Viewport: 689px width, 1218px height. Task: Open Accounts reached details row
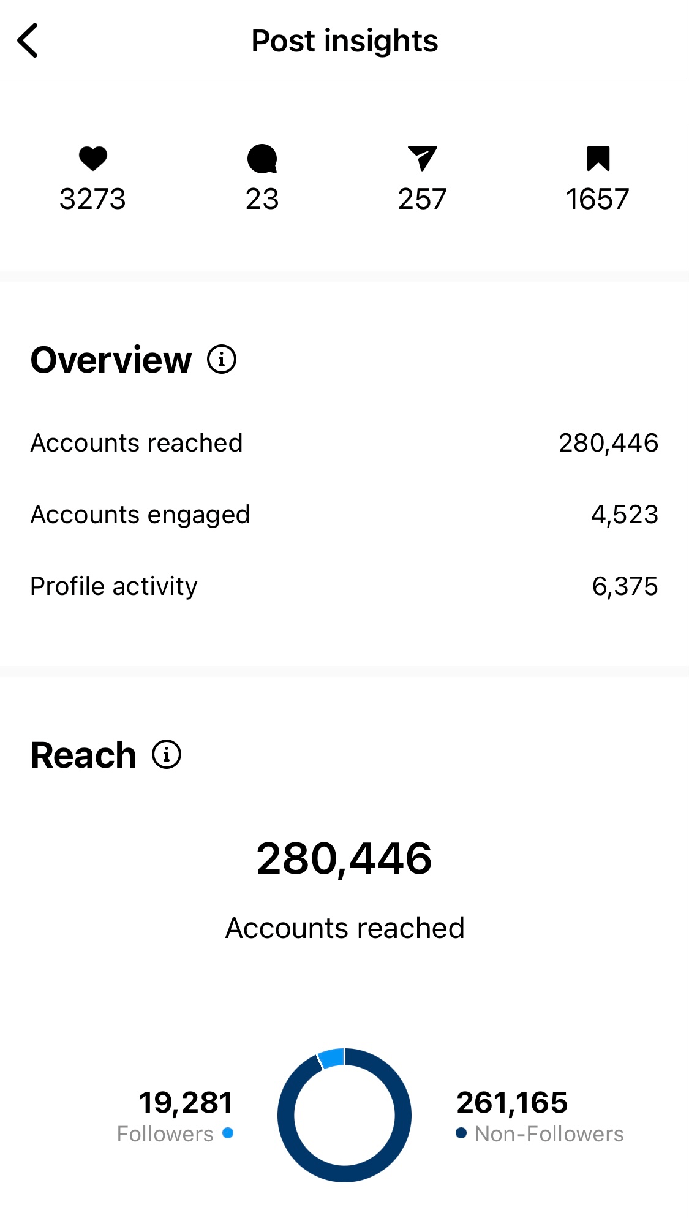(344, 442)
